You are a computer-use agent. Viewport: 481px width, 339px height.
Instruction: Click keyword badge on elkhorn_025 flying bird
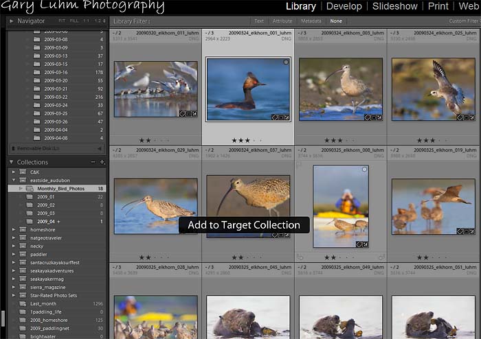tap(460, 117)
